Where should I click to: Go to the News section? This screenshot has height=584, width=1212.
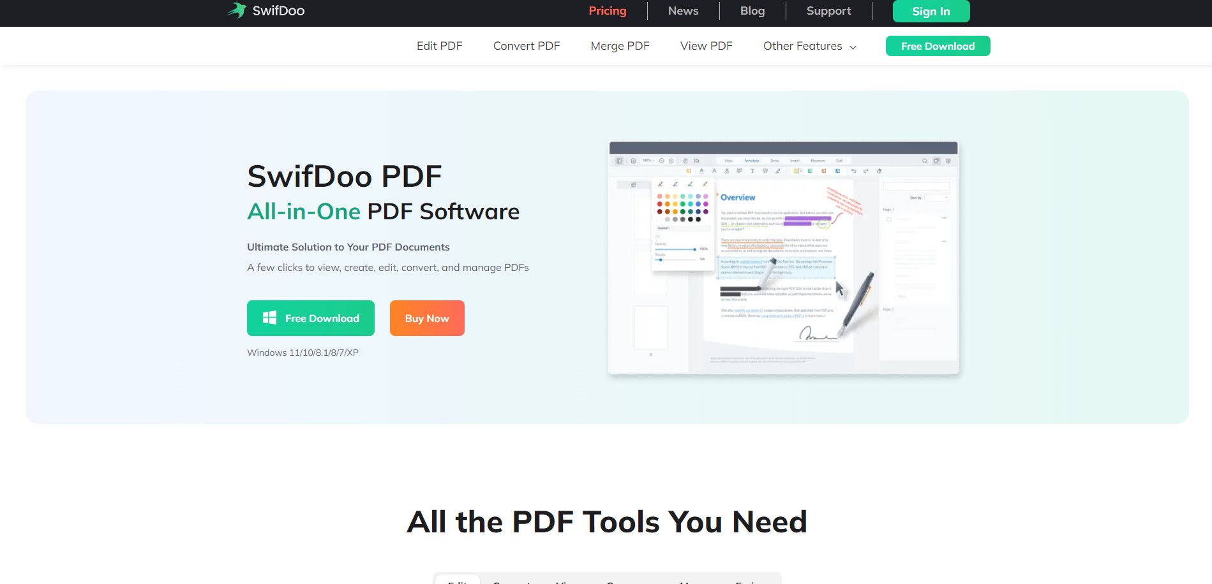(683, 11)
